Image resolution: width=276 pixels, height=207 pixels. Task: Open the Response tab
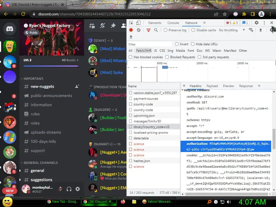(x=246, y=86)
